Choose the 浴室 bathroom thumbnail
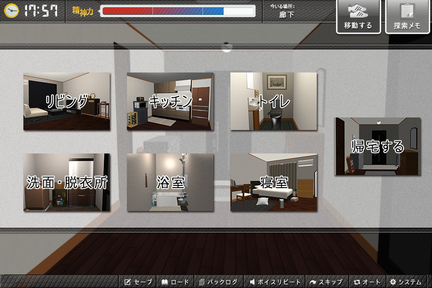This screenshot has height=288, width=432. coord(170,182)
